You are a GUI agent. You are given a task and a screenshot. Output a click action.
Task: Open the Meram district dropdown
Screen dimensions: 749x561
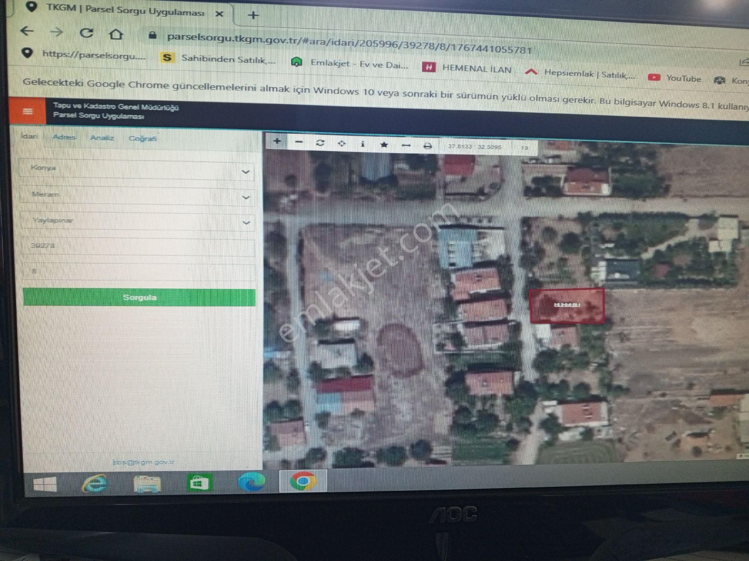246,198
